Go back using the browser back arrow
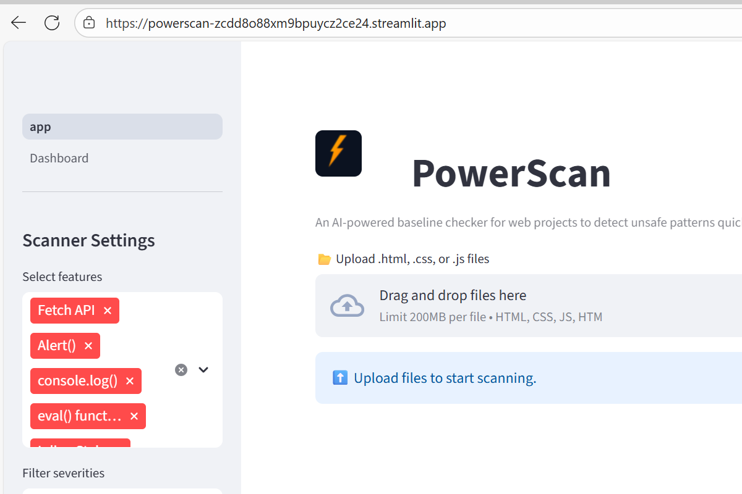 click(x=19, y=23)
